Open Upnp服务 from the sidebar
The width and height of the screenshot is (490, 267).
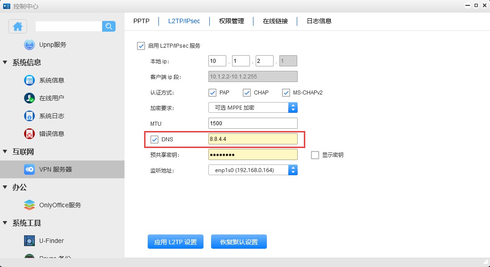coord(52,45)
